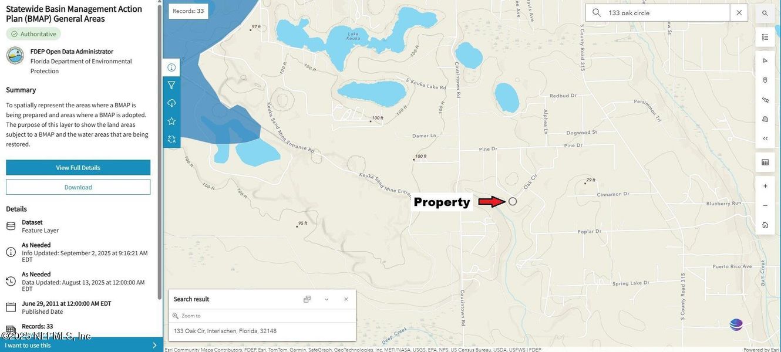Click the map home extent icon
The width and height of the screenshot is (781, 352).
coord(765,225)
